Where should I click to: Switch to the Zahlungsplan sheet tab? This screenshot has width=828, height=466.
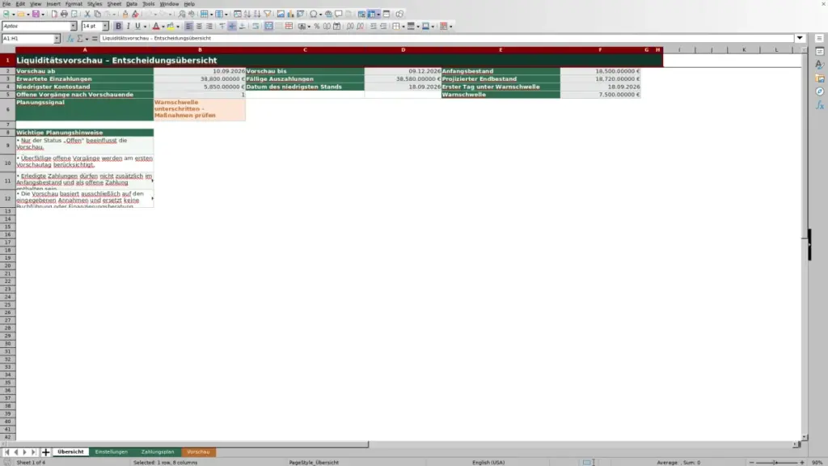(x=158, y=452)
